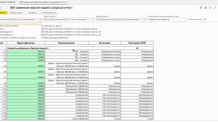Click the count value 23 in group row
Screen dimensions: 218x122
(137, 48)
